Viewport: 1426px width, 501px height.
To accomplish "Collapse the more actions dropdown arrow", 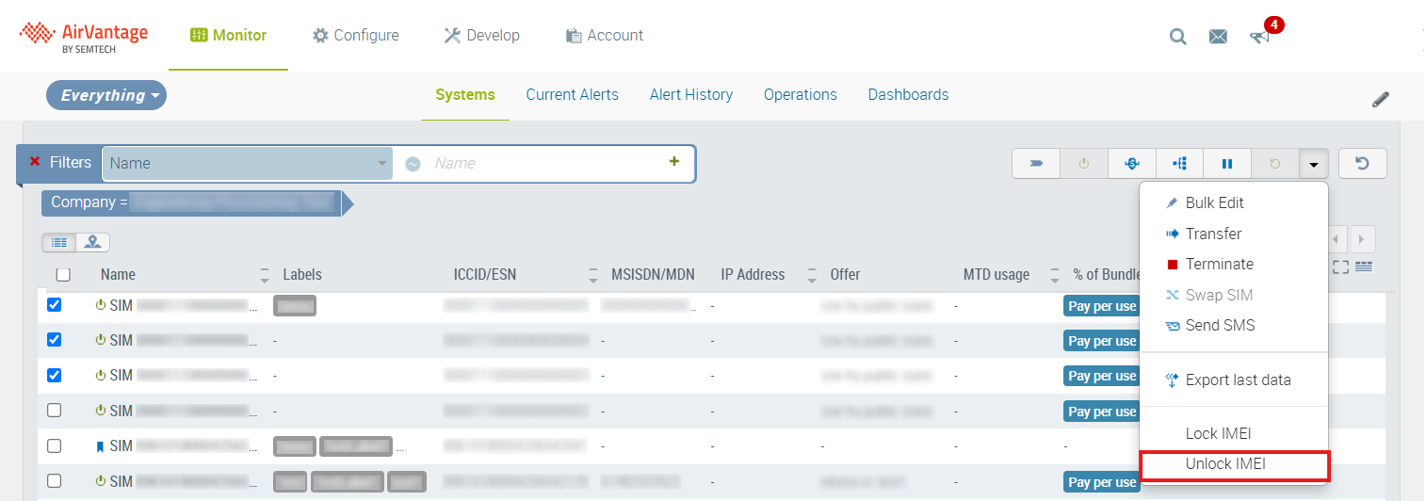I will point(1313,164).
